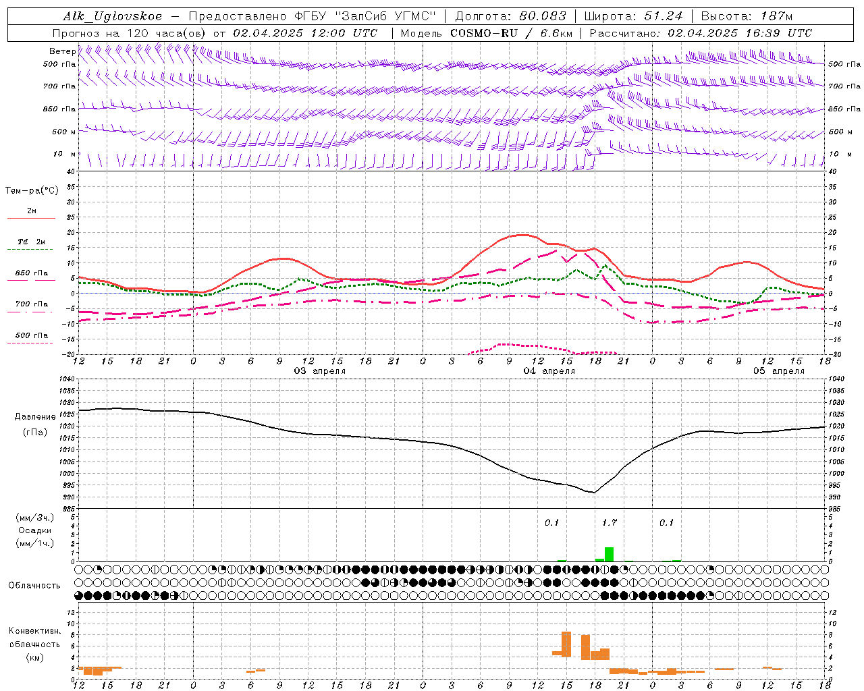Select the "ЗапСиб УГМС" provider text
864x691 pixels.
tap(385, 16)
